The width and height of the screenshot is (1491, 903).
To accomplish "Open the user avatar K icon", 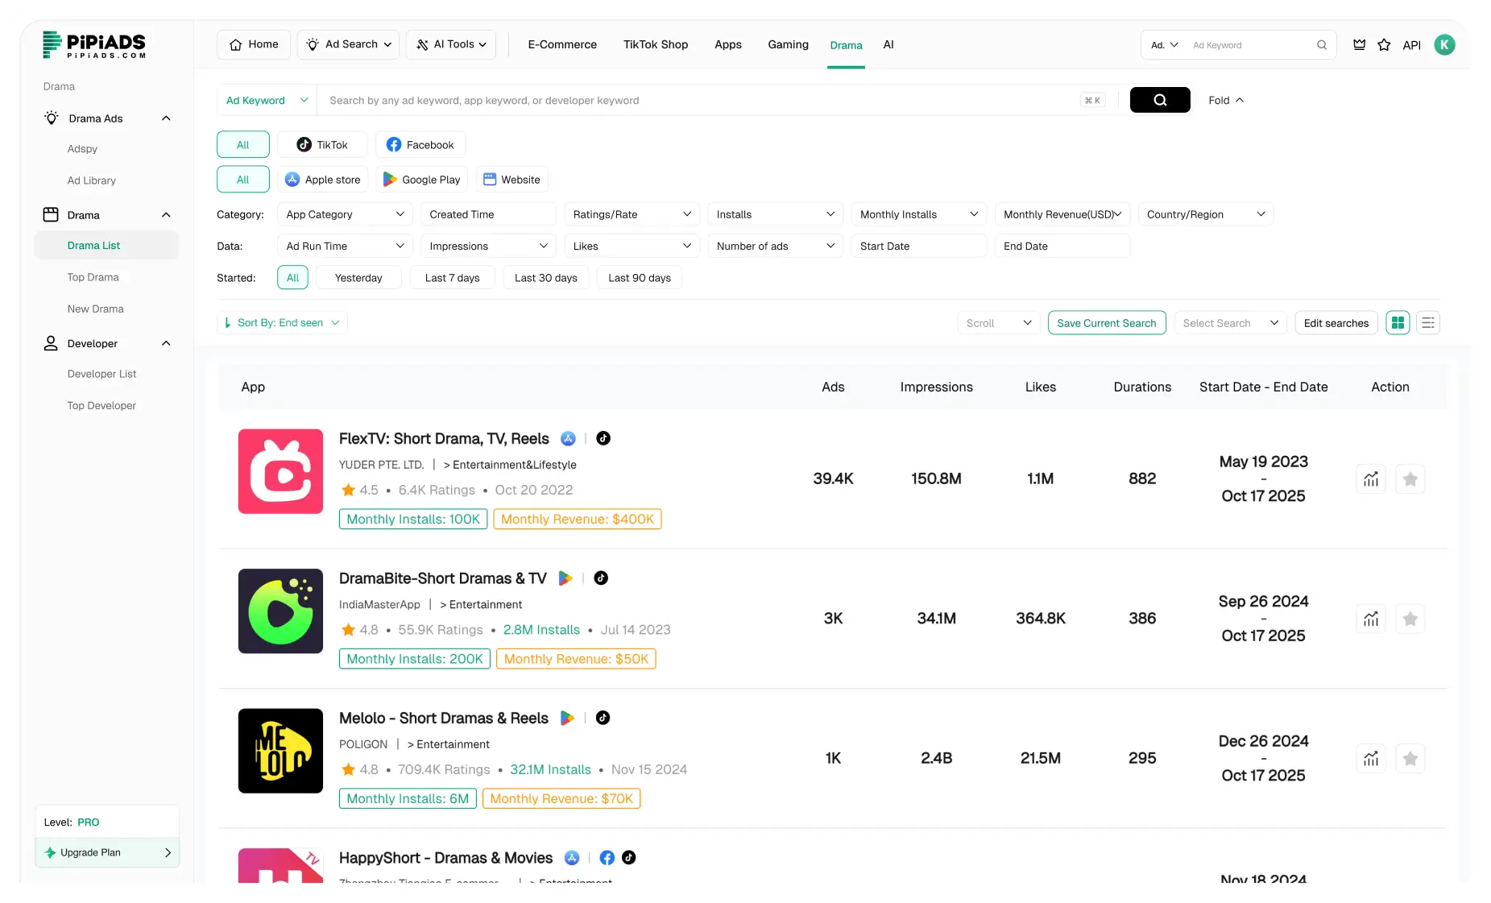I will click(x=1443, y=45).
